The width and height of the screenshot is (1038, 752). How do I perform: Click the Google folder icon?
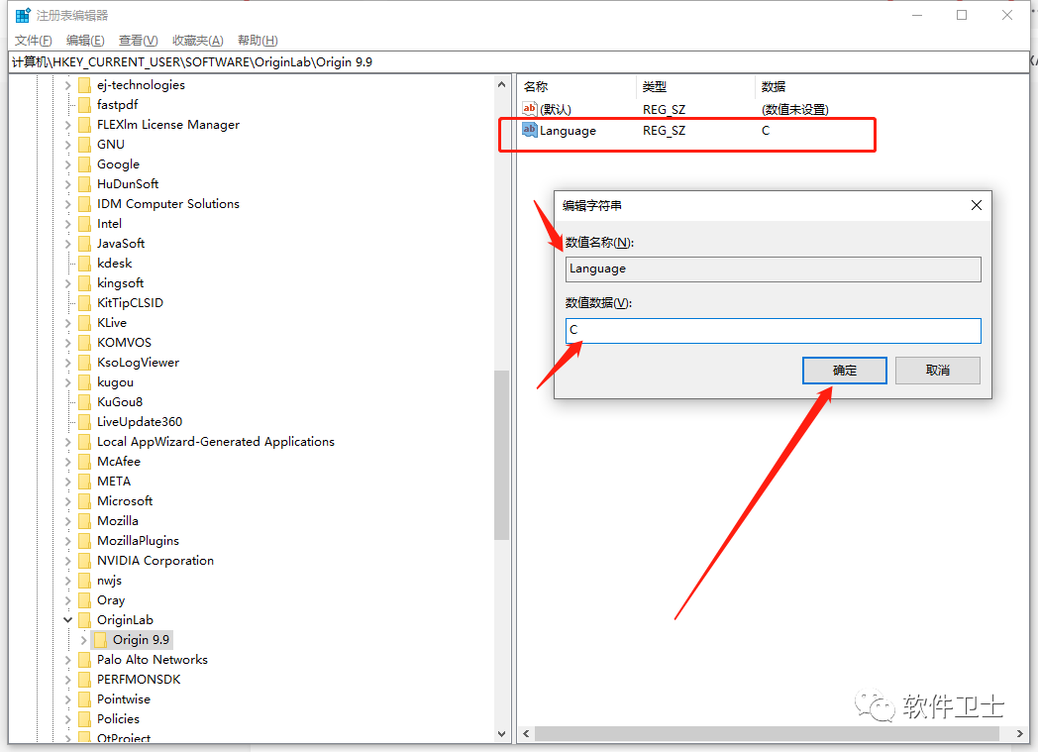click(x=85, y=164)
